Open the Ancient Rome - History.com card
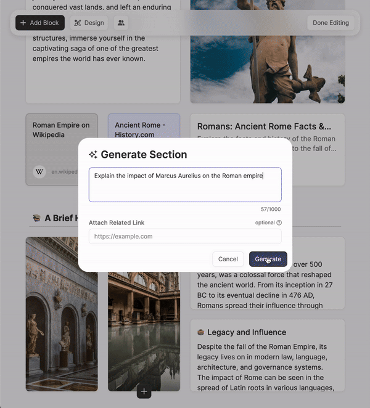Viewport: 370px width, 408px height. (144, 126)
